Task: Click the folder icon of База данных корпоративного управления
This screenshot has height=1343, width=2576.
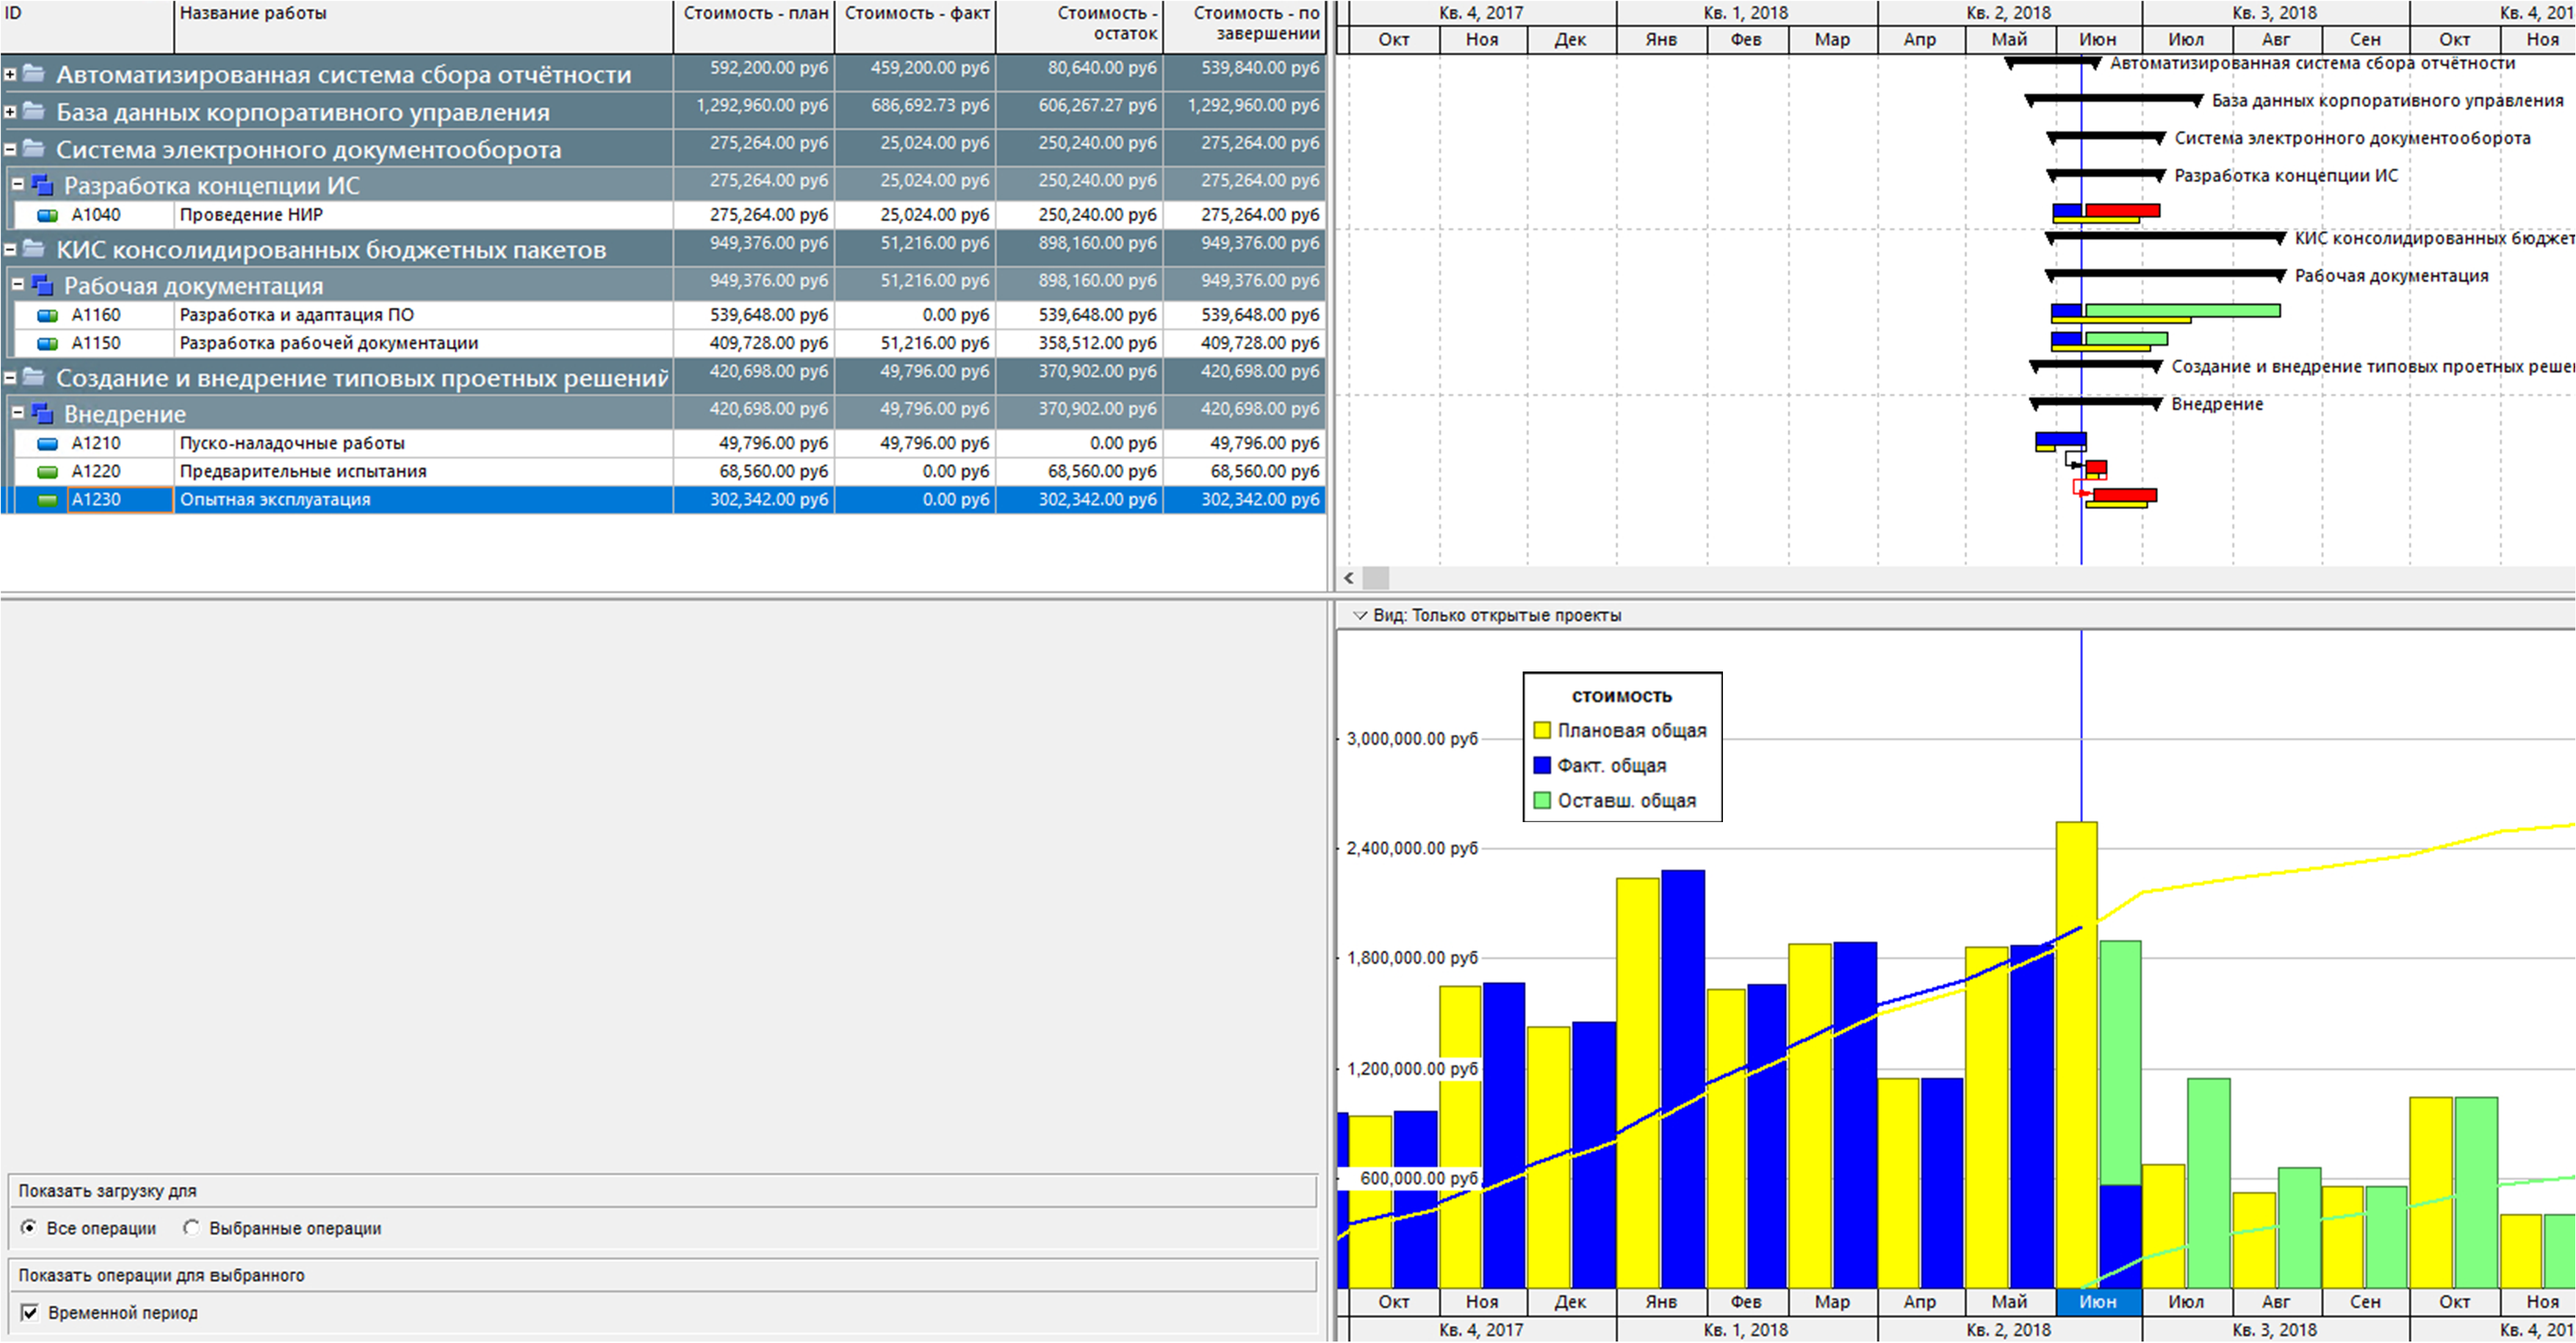Action: (x=34, y=111)
